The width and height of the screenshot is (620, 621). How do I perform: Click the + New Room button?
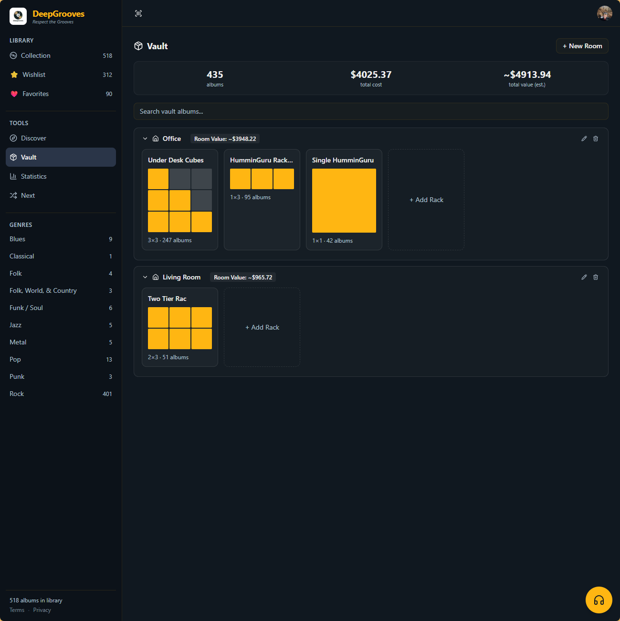pos(582,46)
